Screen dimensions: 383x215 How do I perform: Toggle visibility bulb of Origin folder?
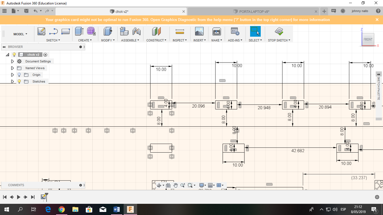pos(19,75)
